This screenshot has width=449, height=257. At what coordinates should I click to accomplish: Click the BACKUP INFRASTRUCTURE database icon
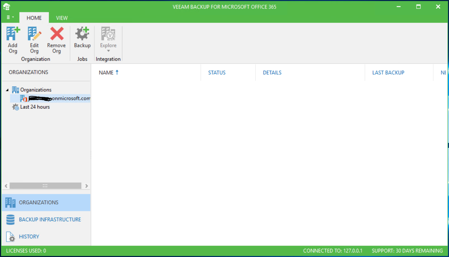click(11, 219)
